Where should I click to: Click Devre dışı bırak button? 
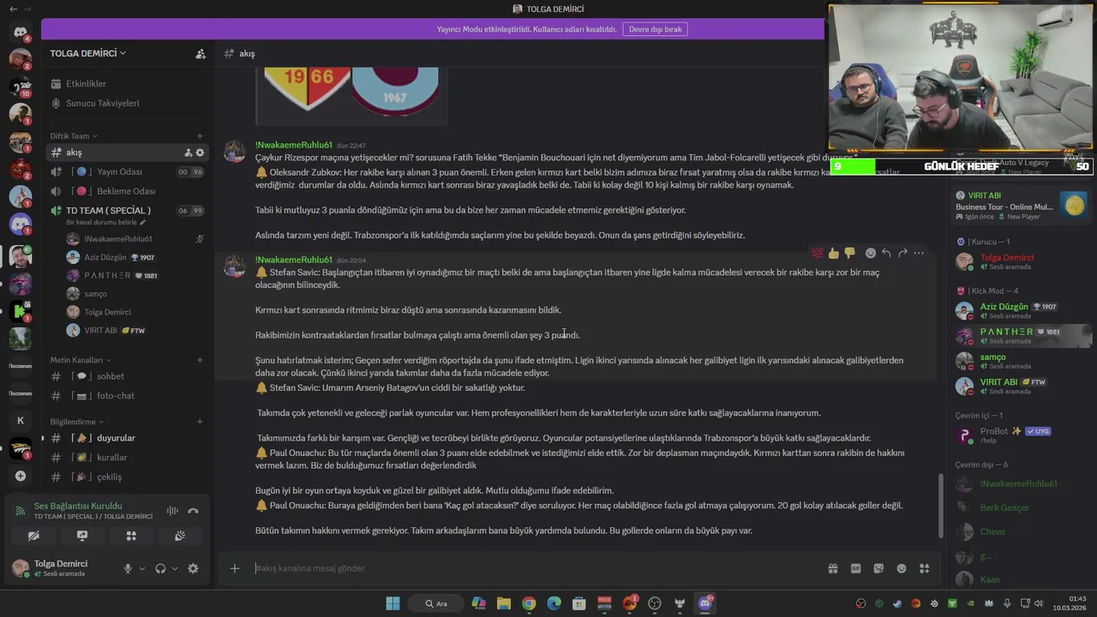tap(655, 29)
